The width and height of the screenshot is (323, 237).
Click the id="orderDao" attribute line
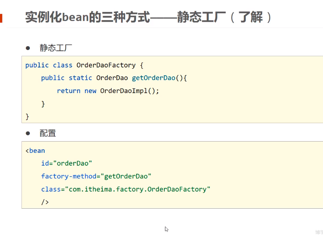66,163
